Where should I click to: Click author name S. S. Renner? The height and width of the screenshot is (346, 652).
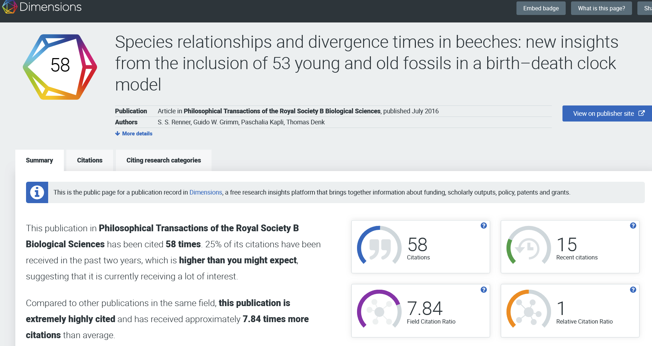(x=174, y=122)
